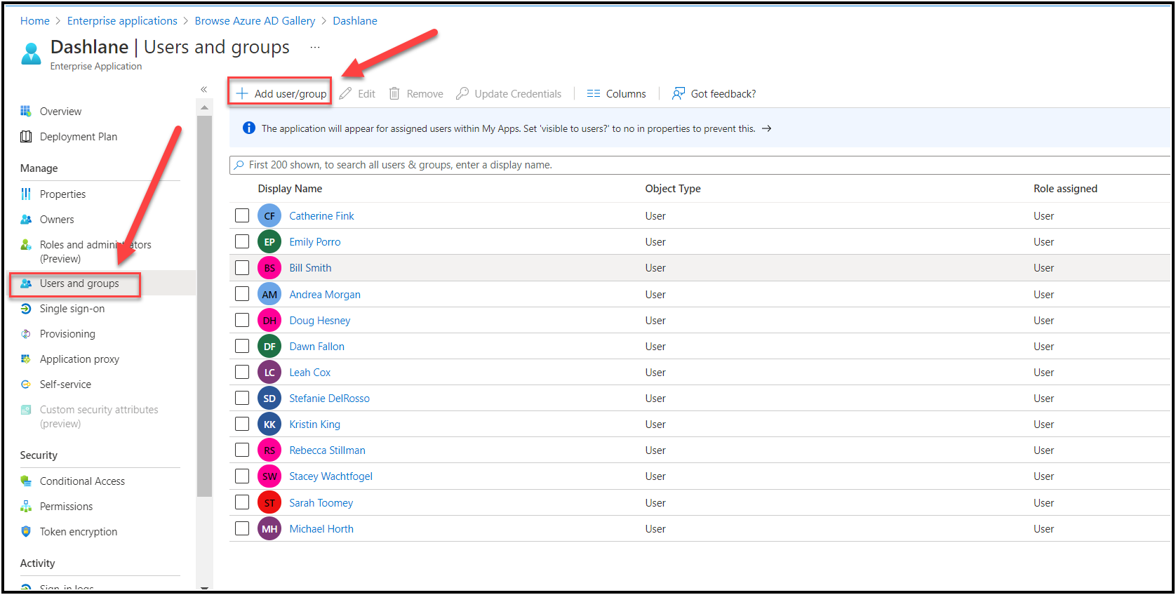
Task: Click Stacey Wachtfogel's SW avatar
Action: click(x=269, y=476)
